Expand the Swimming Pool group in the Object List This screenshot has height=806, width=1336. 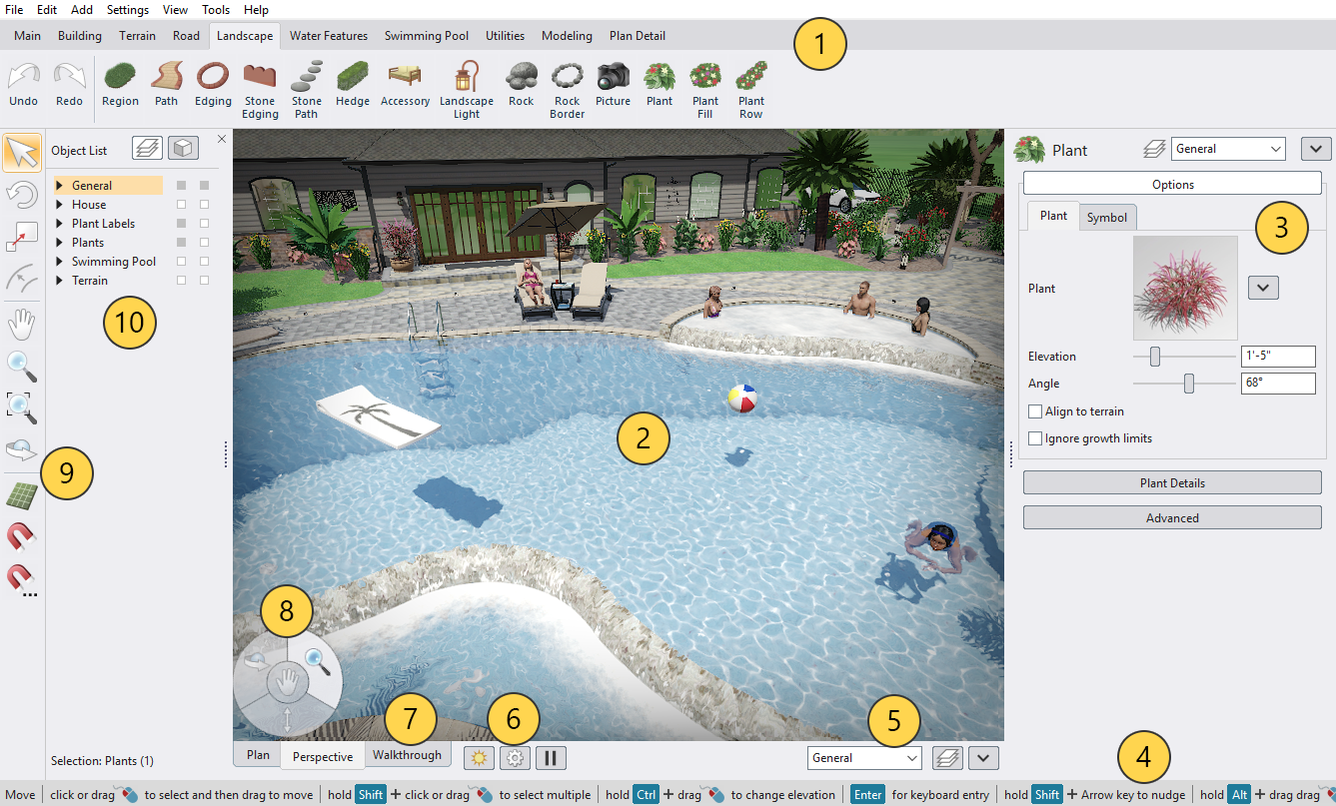[60, 262]
